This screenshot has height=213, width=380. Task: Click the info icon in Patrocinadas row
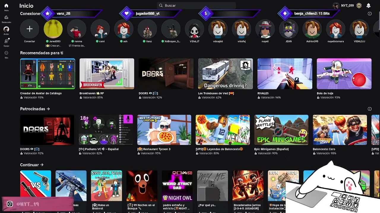coord(370,109)
